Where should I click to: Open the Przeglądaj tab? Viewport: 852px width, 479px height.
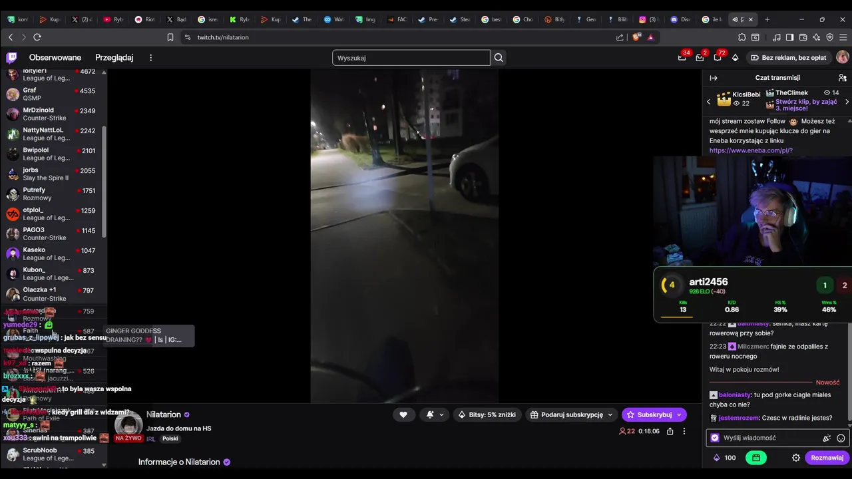[114, 58]
